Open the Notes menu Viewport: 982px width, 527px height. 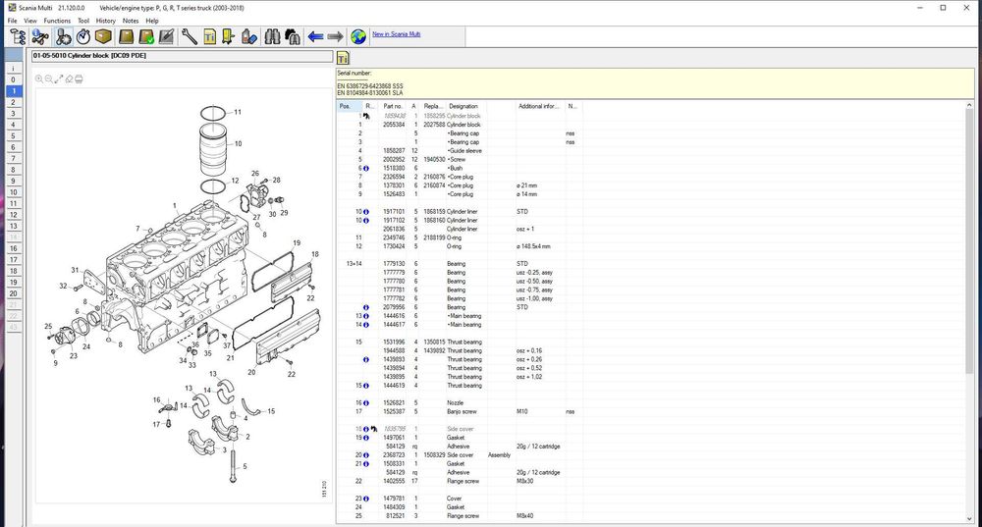(131, 20)
